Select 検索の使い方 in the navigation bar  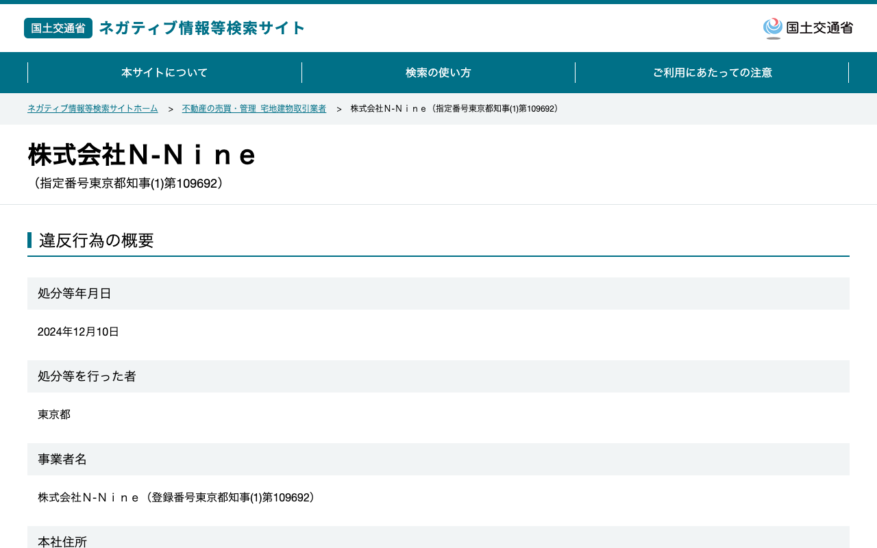tap(438, 73)
